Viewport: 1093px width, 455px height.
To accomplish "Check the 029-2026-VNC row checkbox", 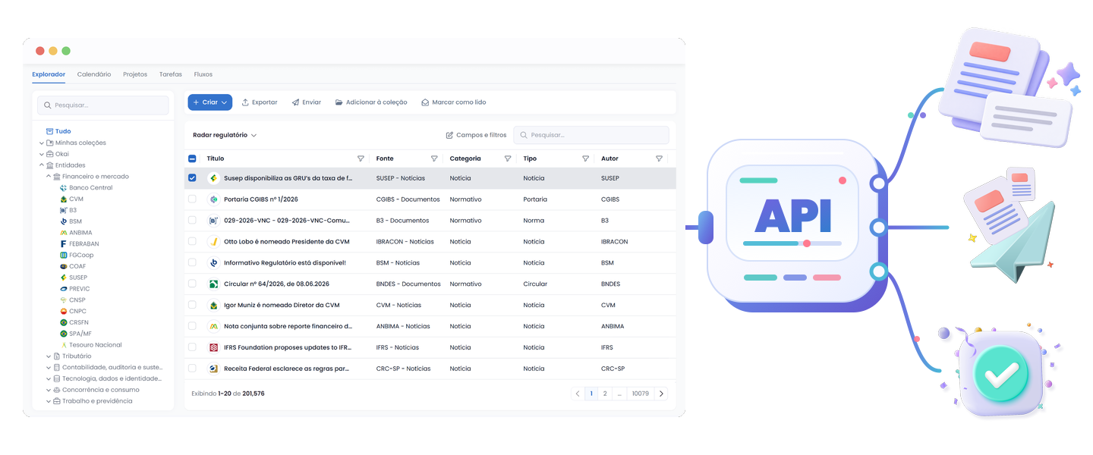I will tap(192, 221).
